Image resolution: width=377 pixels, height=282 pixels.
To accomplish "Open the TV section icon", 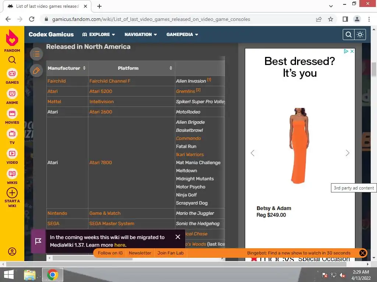I will coord(12,134).
